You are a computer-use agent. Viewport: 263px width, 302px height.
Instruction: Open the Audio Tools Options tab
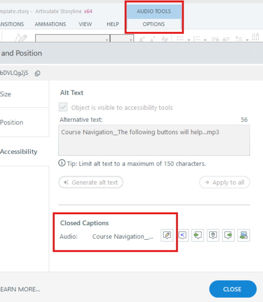[154, 24]
